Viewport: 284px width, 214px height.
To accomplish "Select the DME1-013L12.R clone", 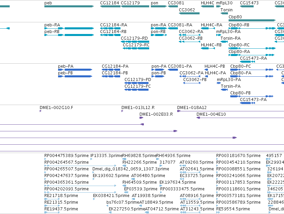I will coord(122,111).
